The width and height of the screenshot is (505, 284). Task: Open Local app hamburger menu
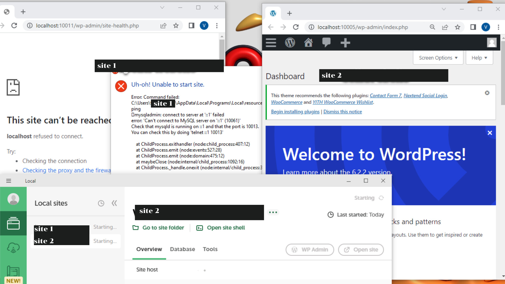[x=9, y=181]
